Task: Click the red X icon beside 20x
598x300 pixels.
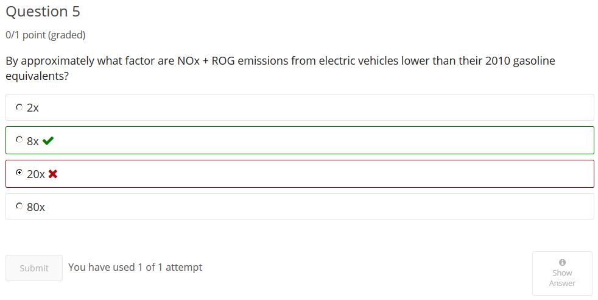Action: pyautogui.click(x=53, y=174)
